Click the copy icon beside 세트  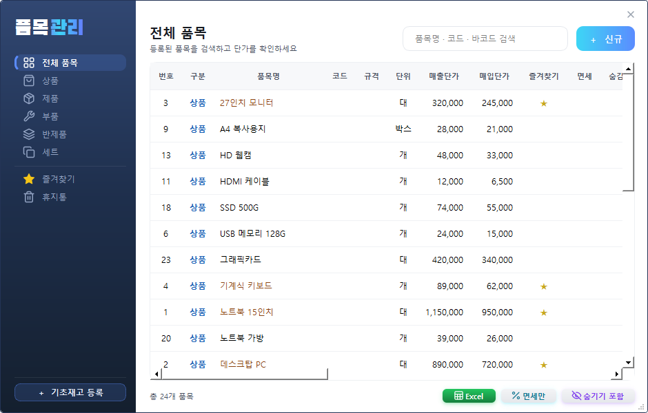click(x=29, y=152)
